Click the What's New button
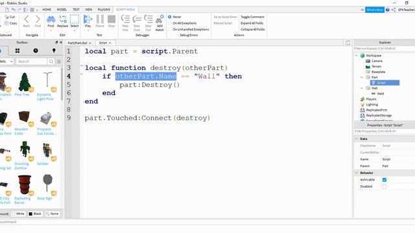This screenshot has width=415, height=233. pos(375,10)
